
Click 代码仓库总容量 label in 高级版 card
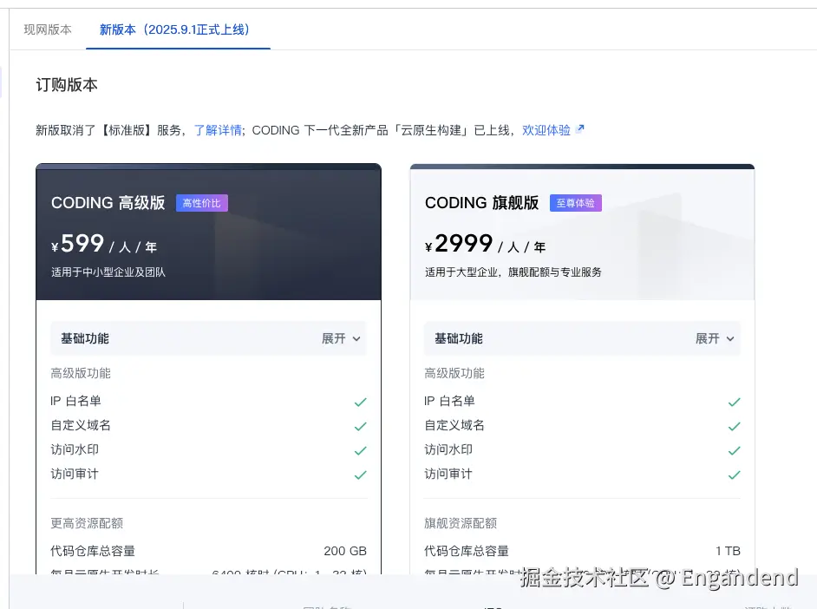[93, 551]
